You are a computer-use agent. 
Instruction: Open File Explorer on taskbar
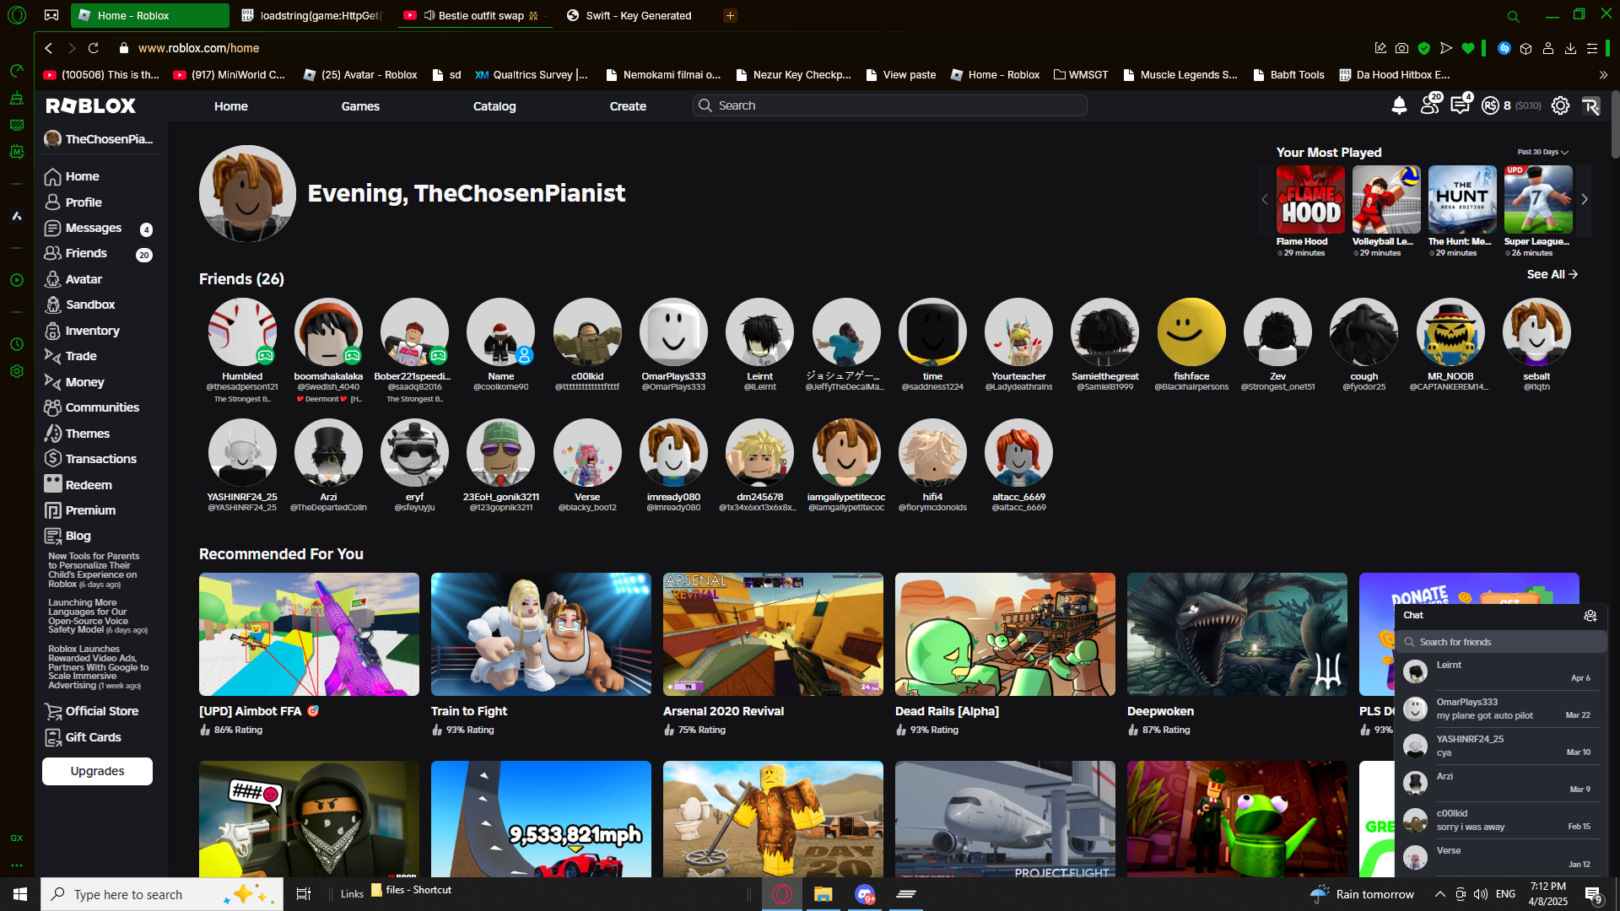coord(823,894)
